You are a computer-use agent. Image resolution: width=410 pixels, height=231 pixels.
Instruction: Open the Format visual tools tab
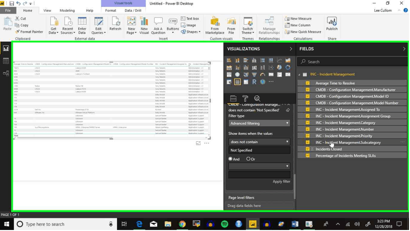[111, 11]
